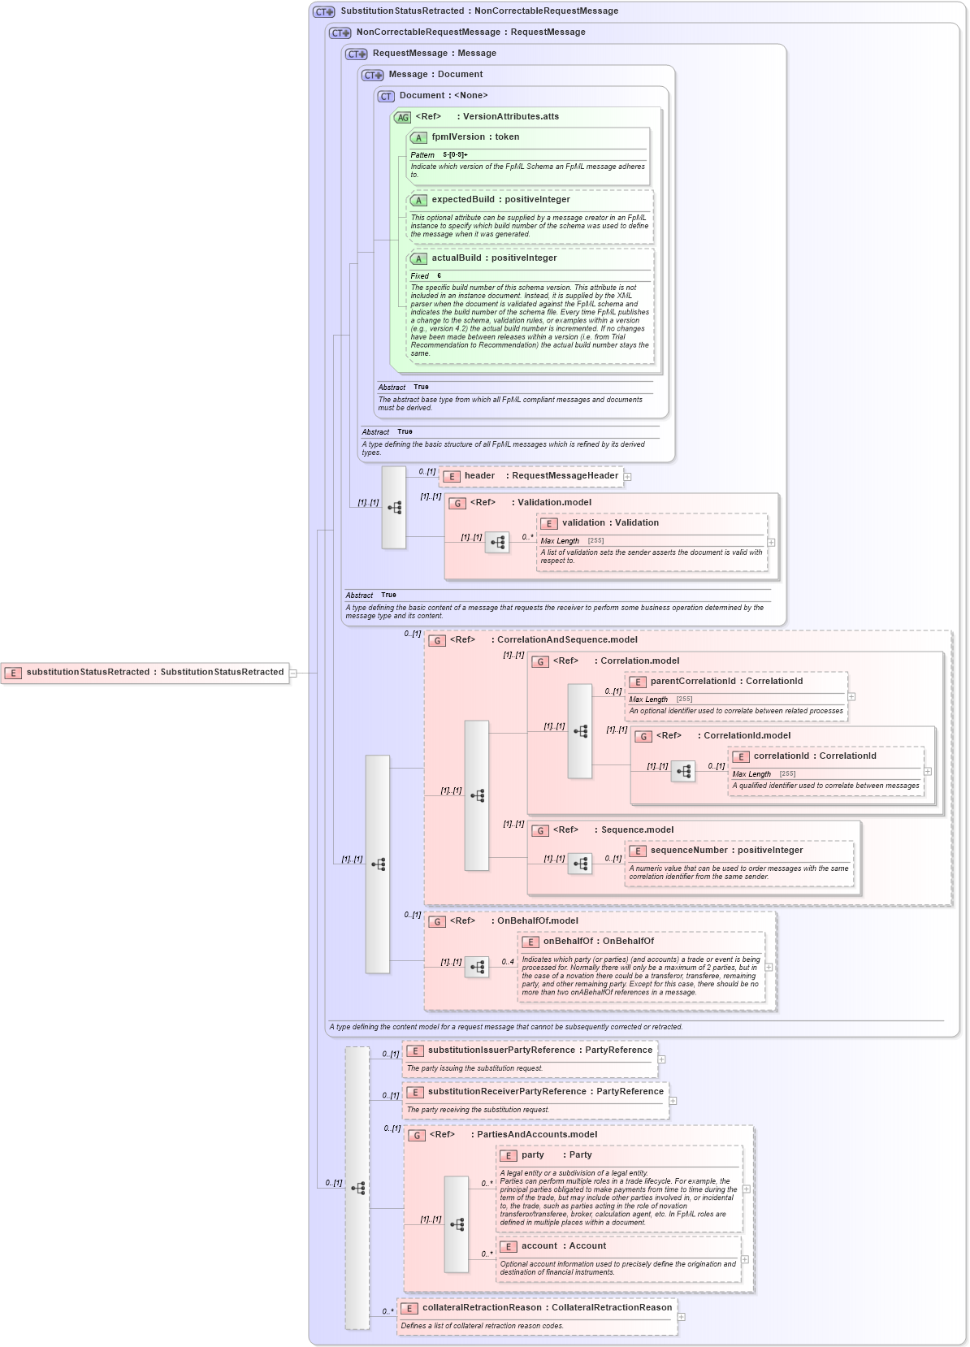This screenshot has height=1347, width=970.
Task: Select the NonCorrectableRequestMessage : RequestMessage title
Action: pyautogui.click(x=470, y=32)
